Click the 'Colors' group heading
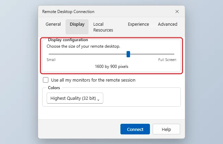The width and height of the screenshot is (223, 144). click(54, 88)
